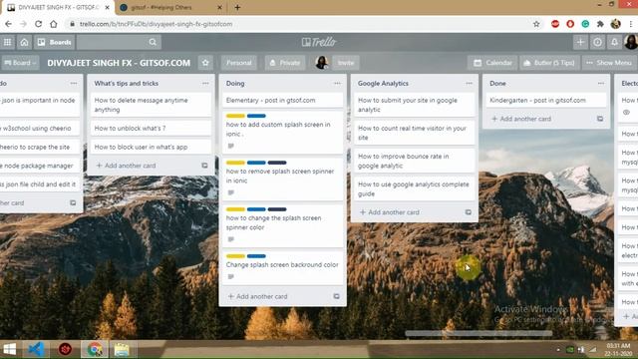This screenshot has width=638, height=359.
Task: Open list actions for the leftmost list
Action: click(x=74, y=83)
